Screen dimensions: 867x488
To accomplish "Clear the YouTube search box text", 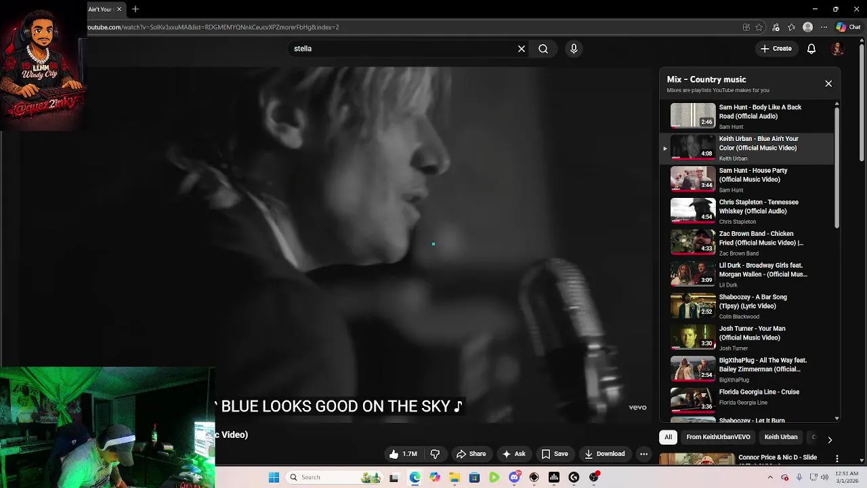I will click(522, 49).
